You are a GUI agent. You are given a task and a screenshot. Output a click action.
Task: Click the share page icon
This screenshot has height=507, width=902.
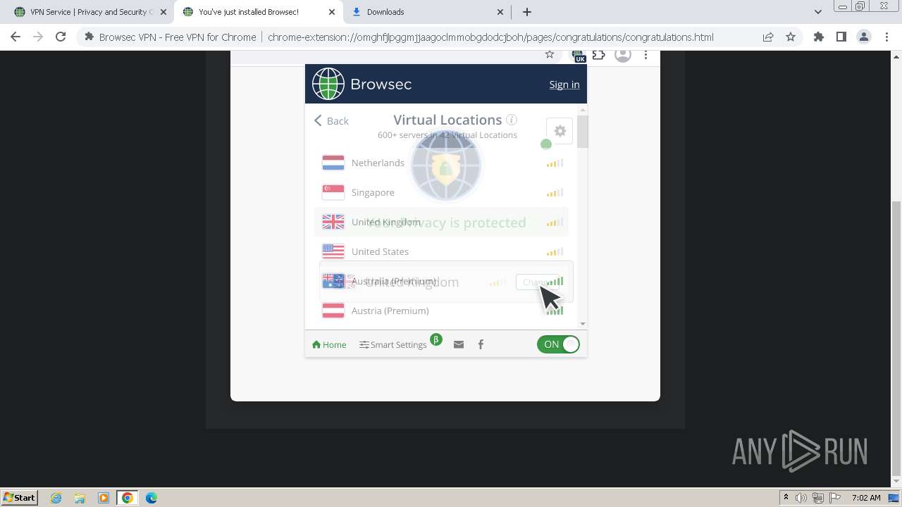[x=768, y=37]
